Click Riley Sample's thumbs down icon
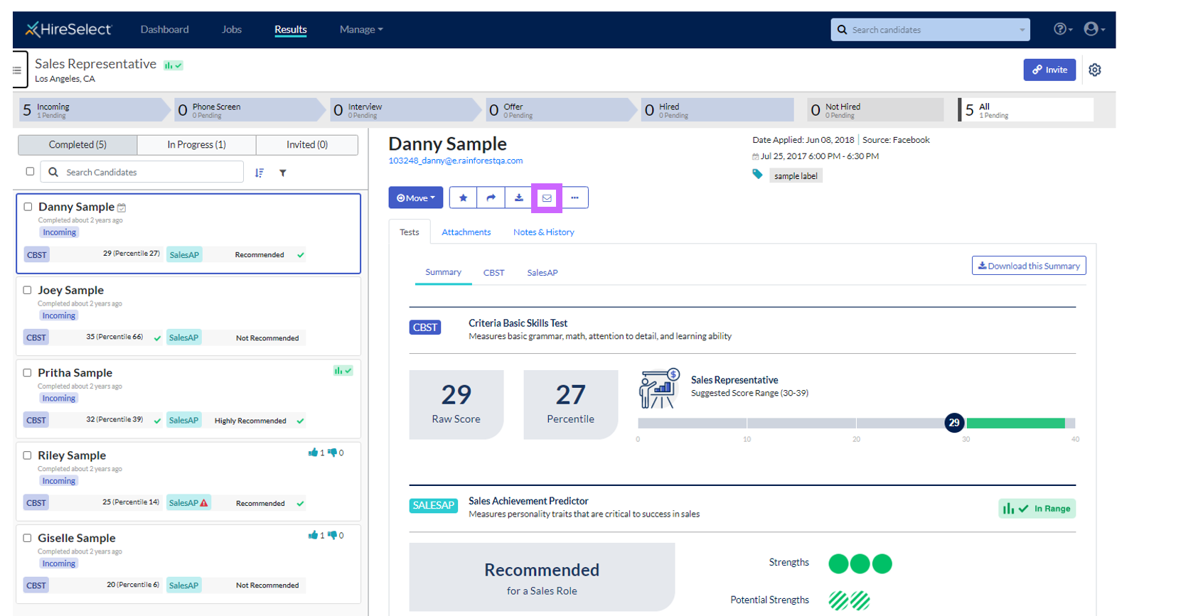This screenshot has width=1181, height=616. (x=332, y=453)
